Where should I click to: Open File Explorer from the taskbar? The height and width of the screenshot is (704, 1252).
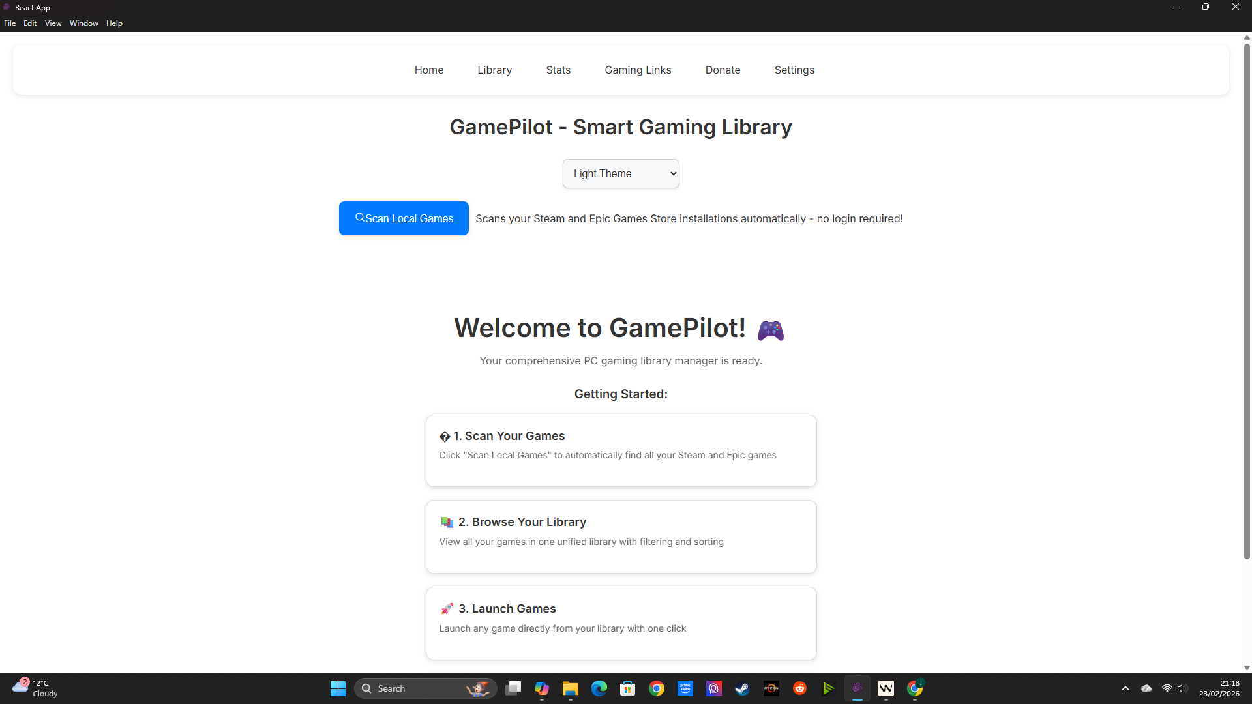point(571,688)
